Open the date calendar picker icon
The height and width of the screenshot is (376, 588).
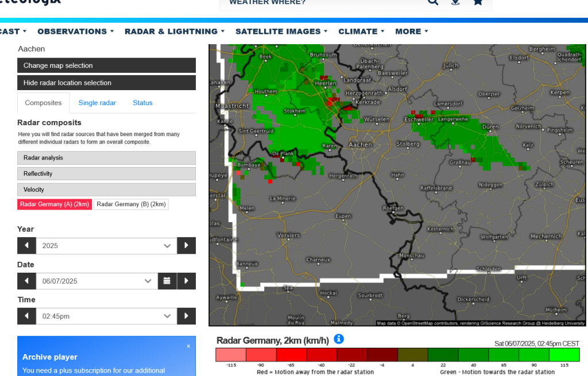point(167,281)
